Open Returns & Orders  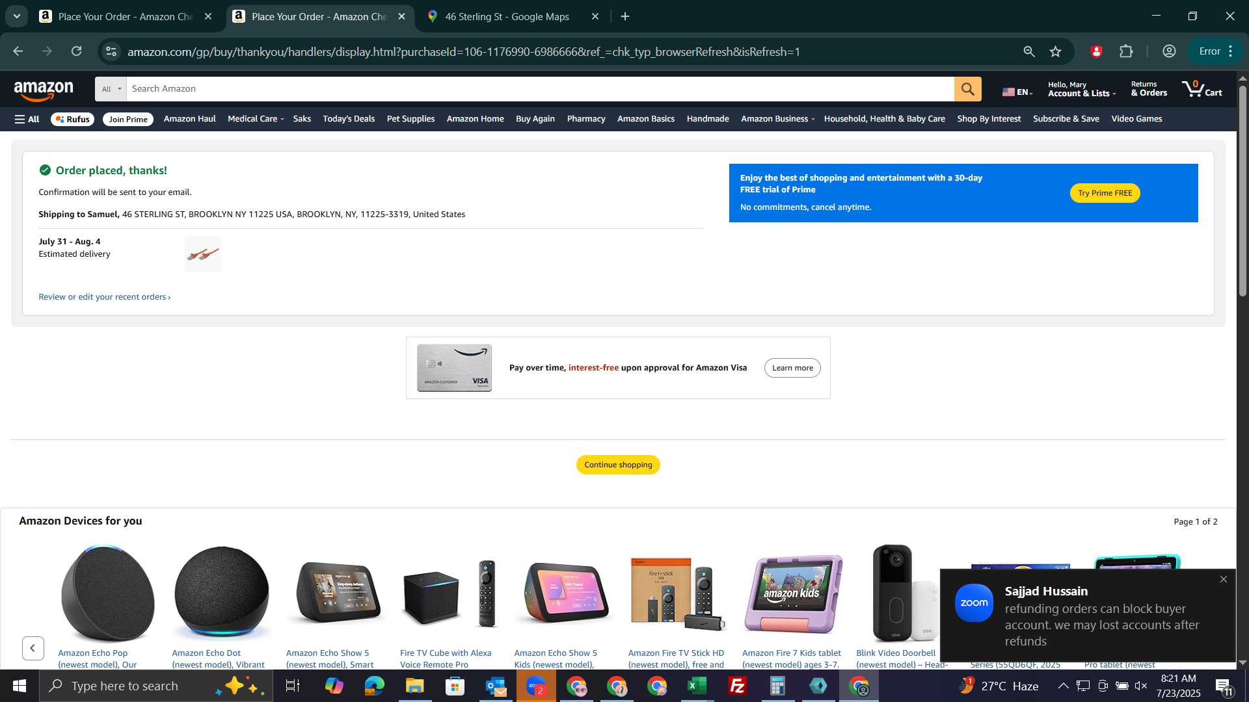click(1149, 89)
